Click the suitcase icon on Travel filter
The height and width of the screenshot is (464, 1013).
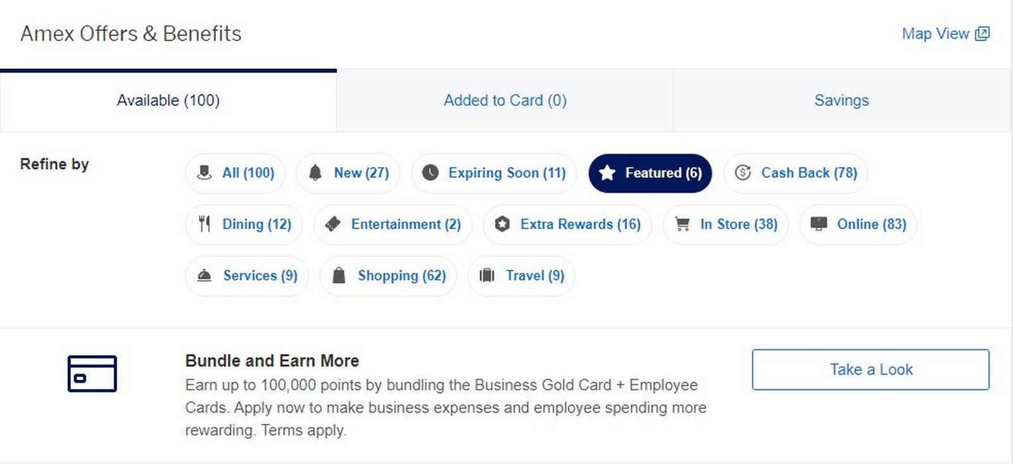tap(487, 275)
